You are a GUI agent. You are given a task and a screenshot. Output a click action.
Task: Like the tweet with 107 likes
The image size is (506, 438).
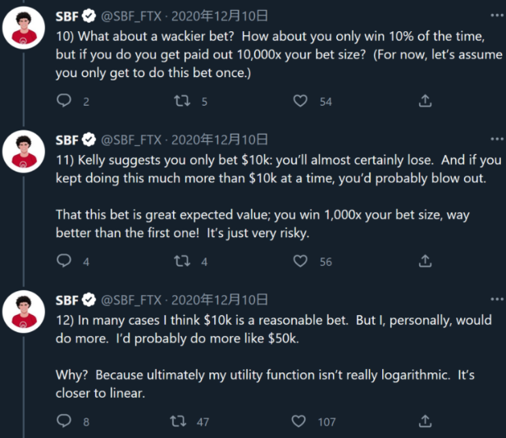[299, 422]
